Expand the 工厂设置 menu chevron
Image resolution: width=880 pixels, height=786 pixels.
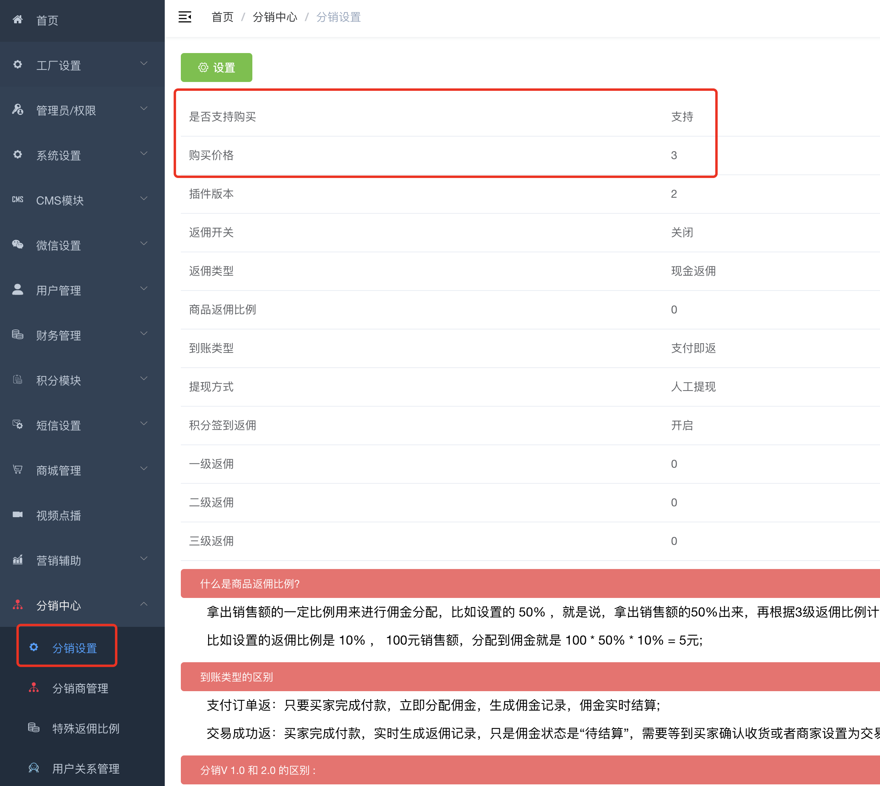[x=144, y=64]
